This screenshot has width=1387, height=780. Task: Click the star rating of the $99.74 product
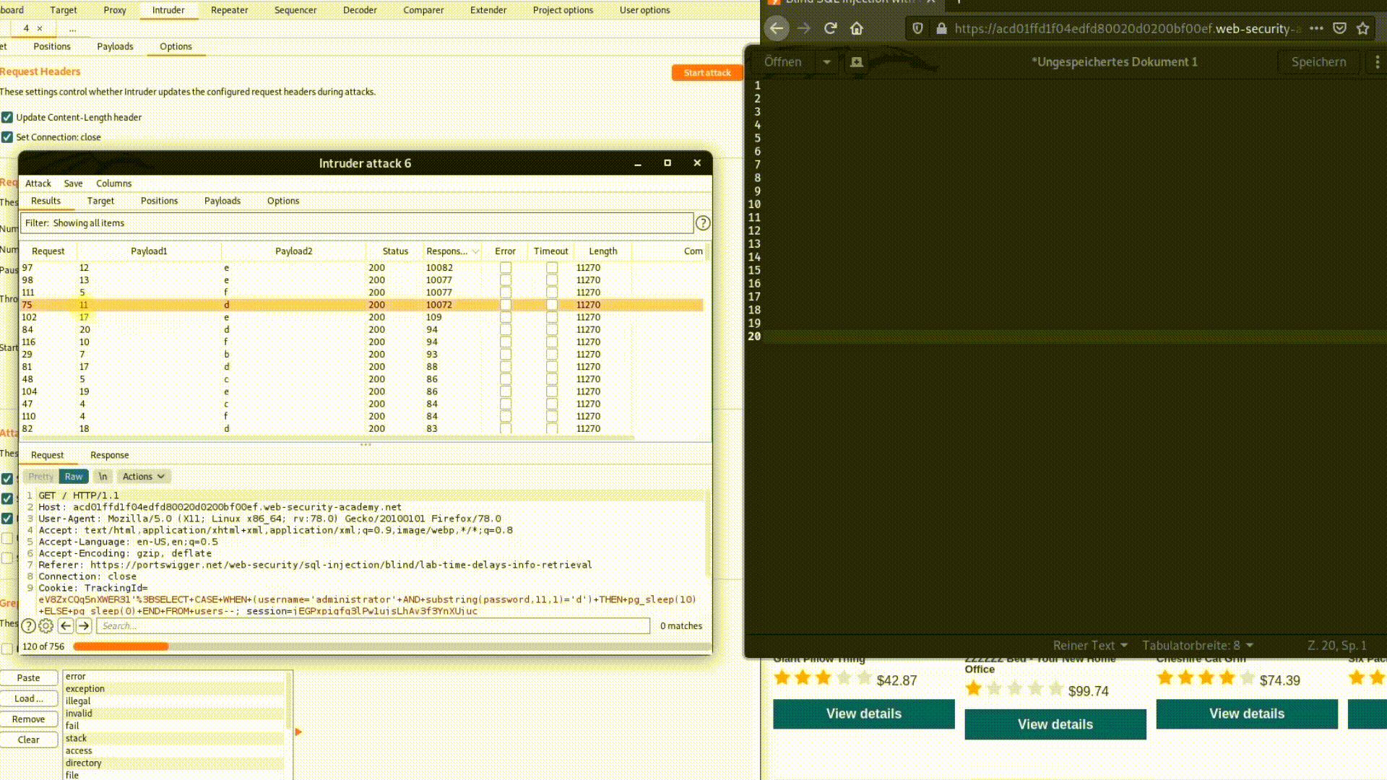(x=1014, y=688)
